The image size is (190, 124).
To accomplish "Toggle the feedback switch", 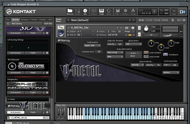I will (x=166, y=54).
